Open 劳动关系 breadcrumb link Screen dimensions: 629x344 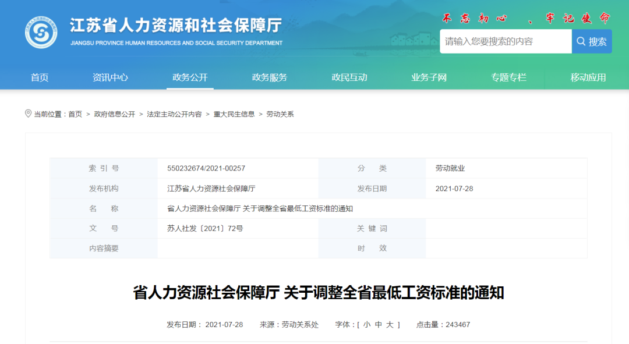[x=280, y=114]
